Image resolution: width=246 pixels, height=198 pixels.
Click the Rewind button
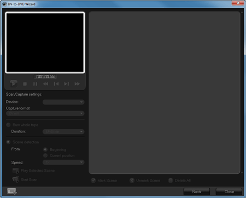[x=45, y=84]
